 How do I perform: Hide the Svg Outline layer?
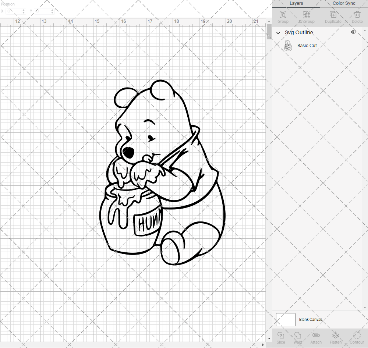[x=353, y=32]
